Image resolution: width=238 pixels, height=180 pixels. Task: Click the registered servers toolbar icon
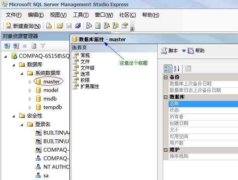(x=89, y=26)
